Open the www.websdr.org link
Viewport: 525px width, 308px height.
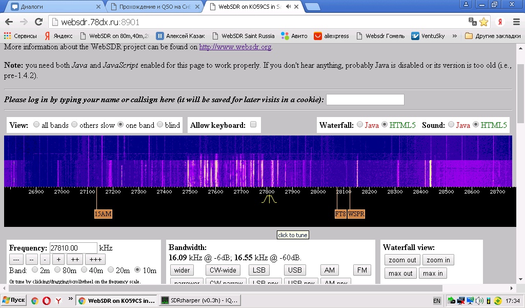tap(235, 47)
